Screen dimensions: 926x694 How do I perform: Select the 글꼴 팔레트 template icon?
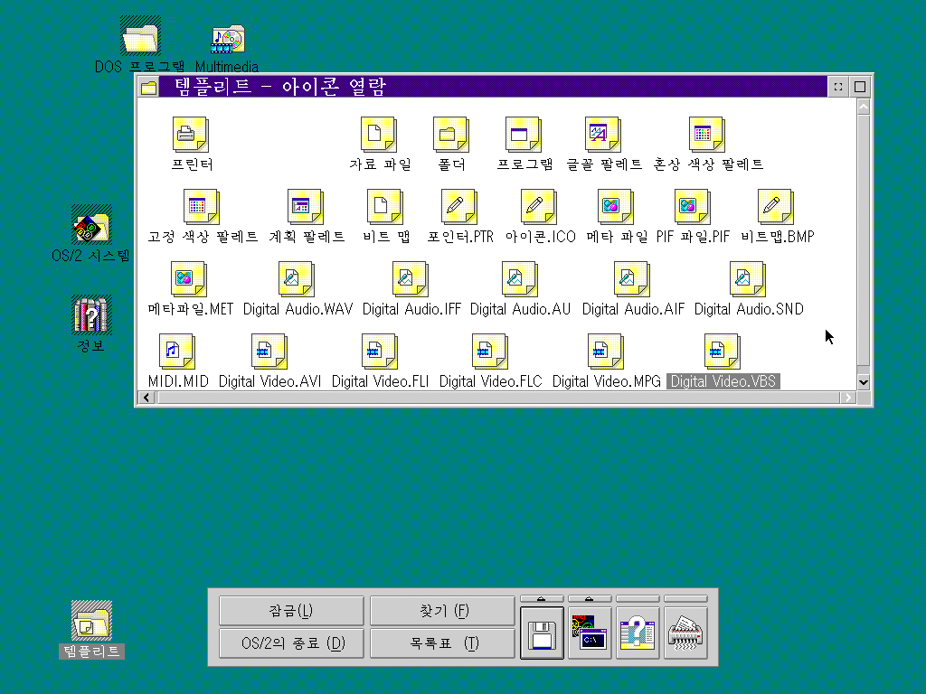click(x=602, y=135)
